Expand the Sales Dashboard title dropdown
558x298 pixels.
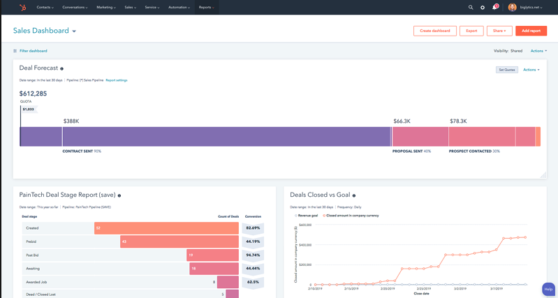tap(74, 31)
